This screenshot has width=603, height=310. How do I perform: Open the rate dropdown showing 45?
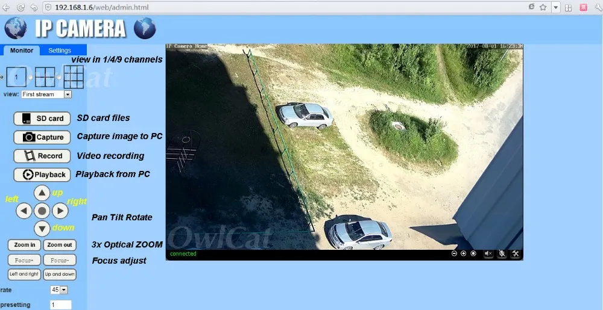pos(59,290)
